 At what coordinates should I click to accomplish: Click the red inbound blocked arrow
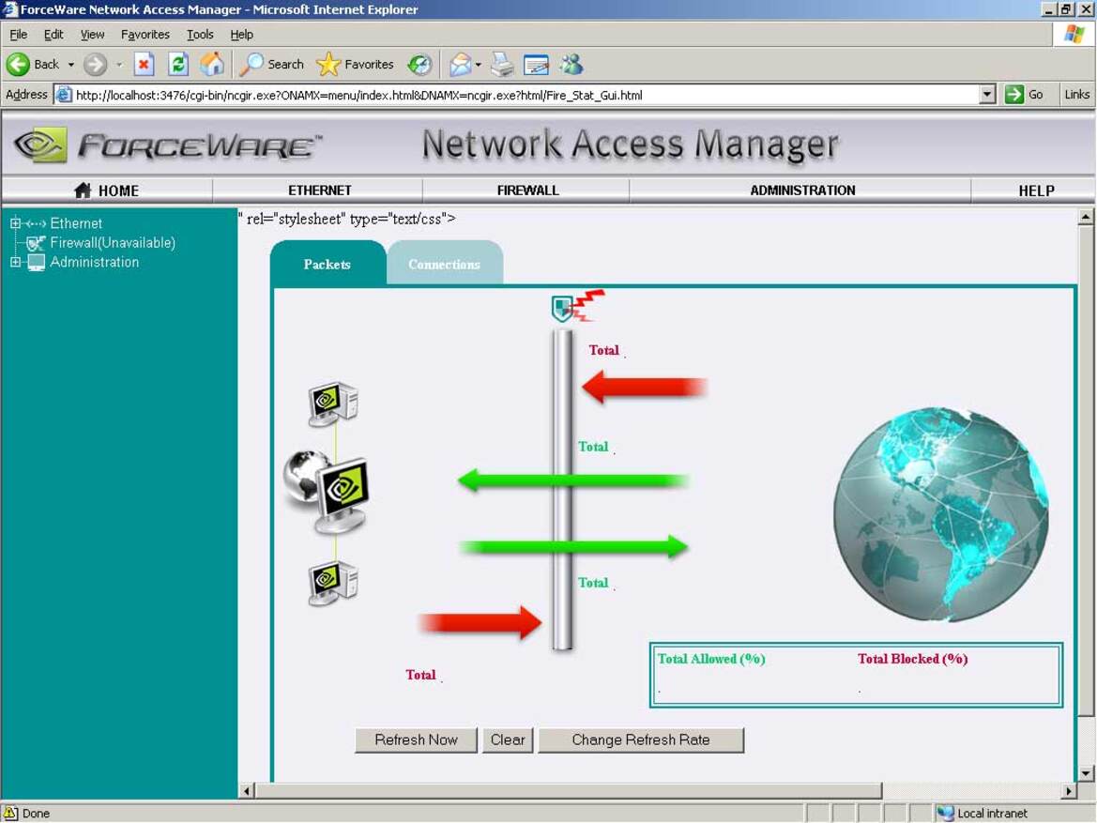click(x=645, y=387)
